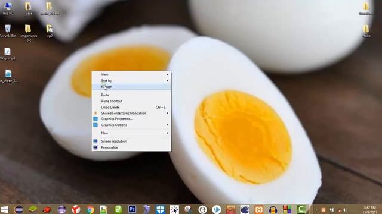Expand Shared Folder Synchronization submenu
Image resolution: width=382 pixels, height=214 pixels.
tap(131, 113)
